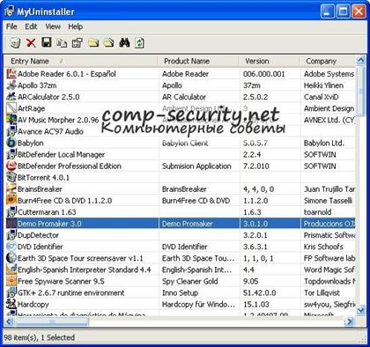This screenshot has height=347, width=370.
Task: Click the version cell 15.1.03
Action: click(x=256, y=305)
